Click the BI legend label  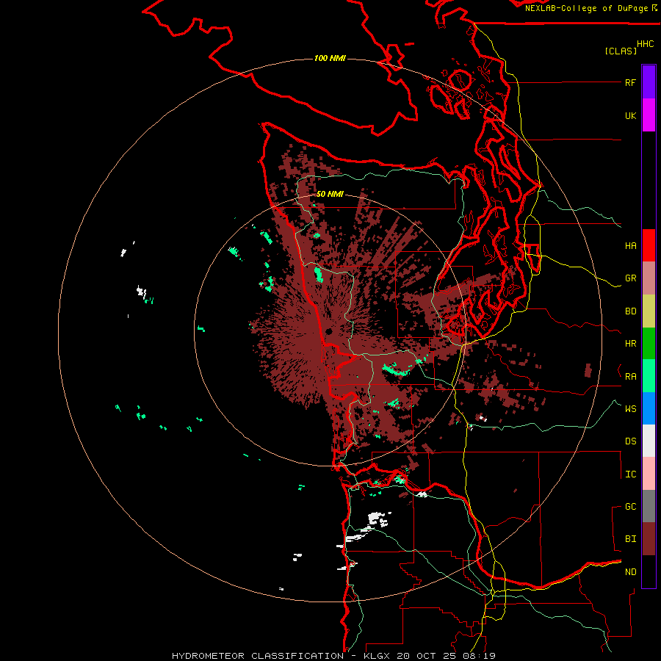pos(631,539)
